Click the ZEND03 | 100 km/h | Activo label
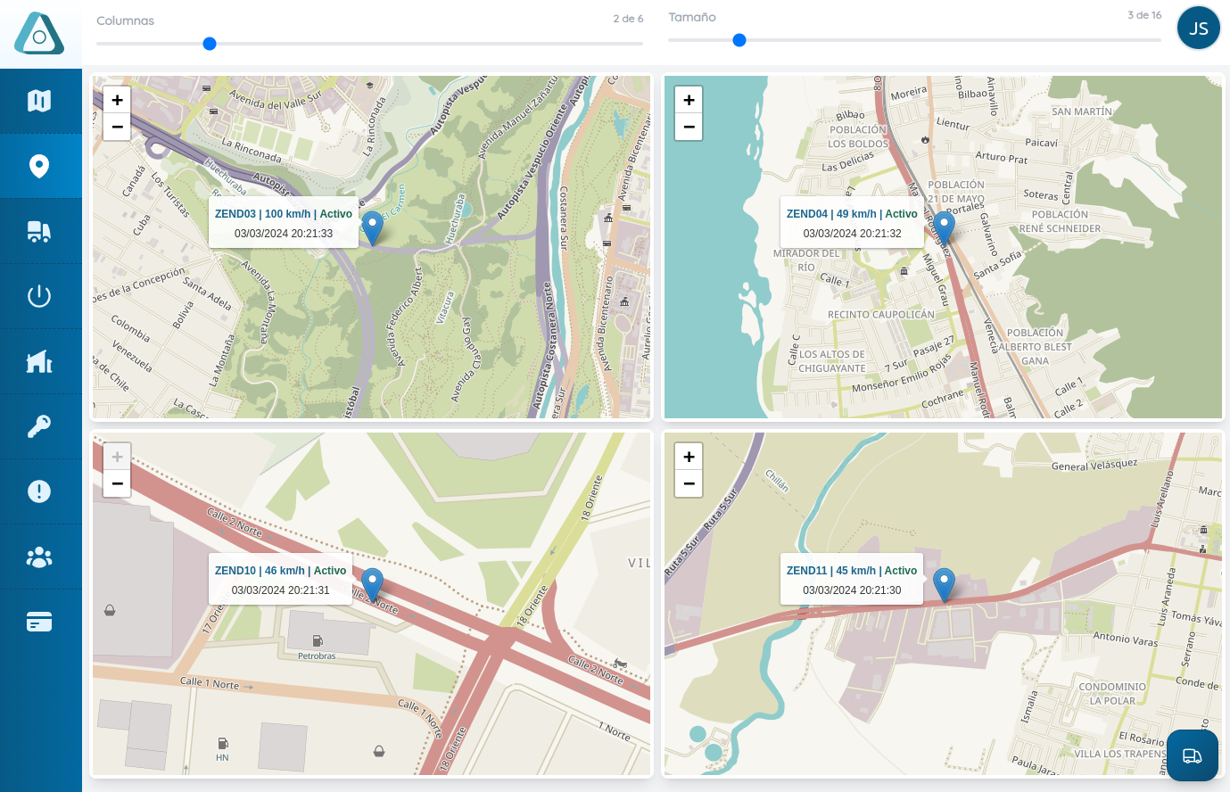 point(284,214)
